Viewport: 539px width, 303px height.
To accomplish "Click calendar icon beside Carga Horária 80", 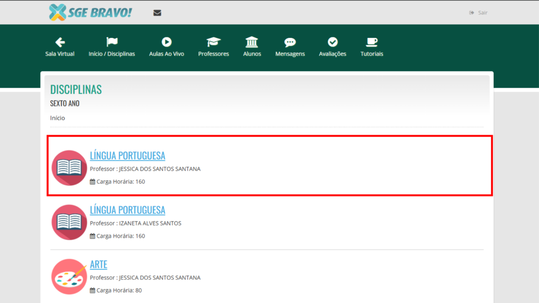I will 93,290.
